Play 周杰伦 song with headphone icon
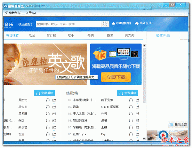The width and height of the screenshot is (192, 148). coord(48,100)
